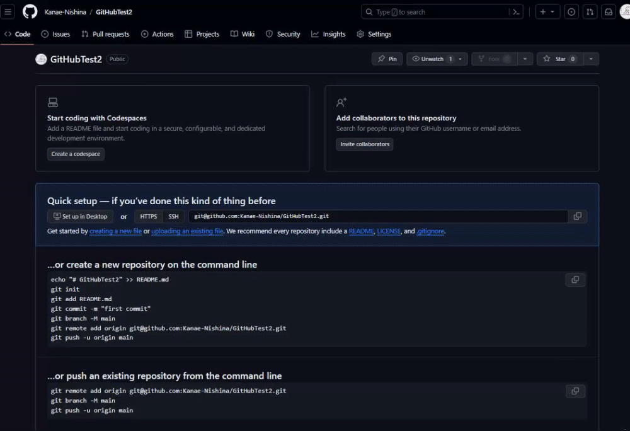Click the Codespaces monitor icon
Viewport: 630px width, 431px height.
pyautogui.click(x=53, y=103)
